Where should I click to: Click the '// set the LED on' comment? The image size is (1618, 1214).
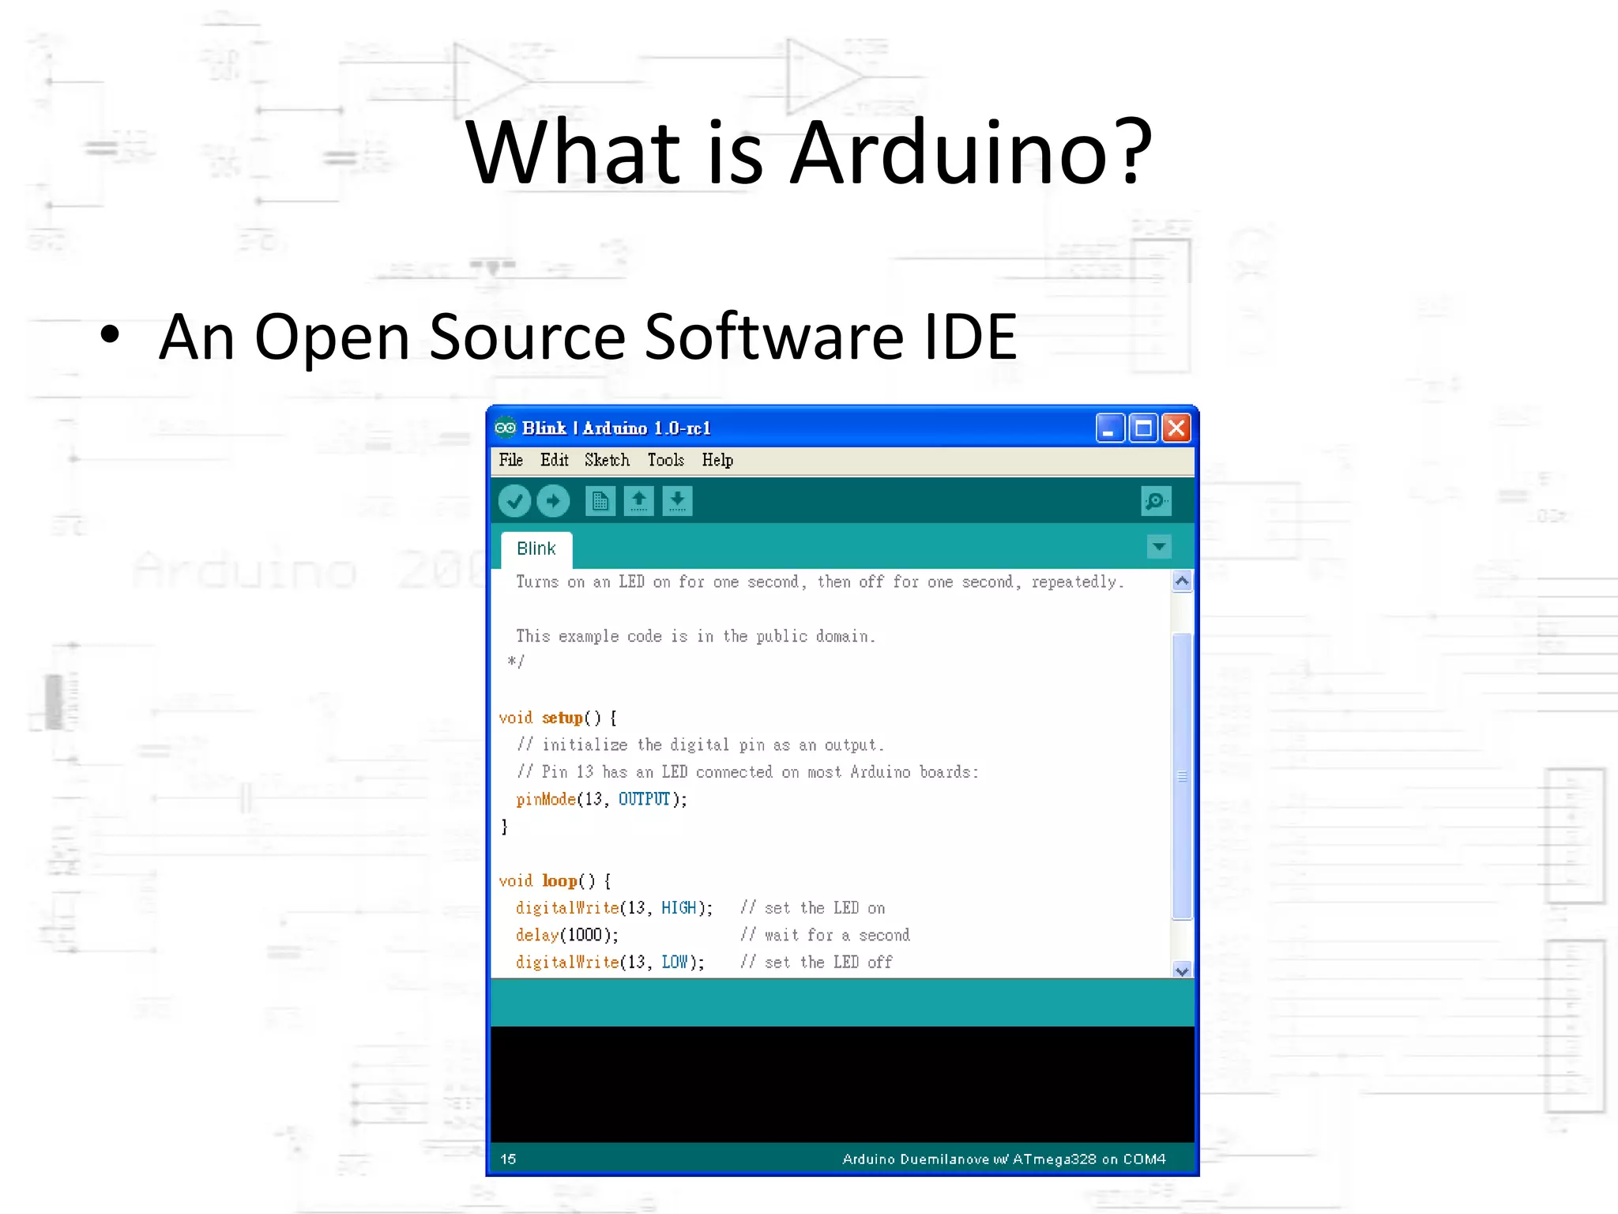[x=812, y=907]
